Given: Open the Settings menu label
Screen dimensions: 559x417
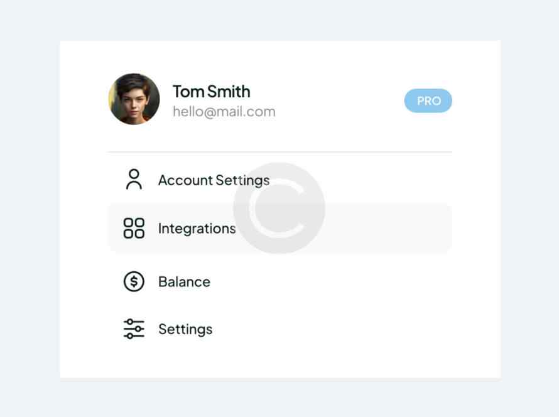Looking at the screenshot, I should click(x=185, y=329).
